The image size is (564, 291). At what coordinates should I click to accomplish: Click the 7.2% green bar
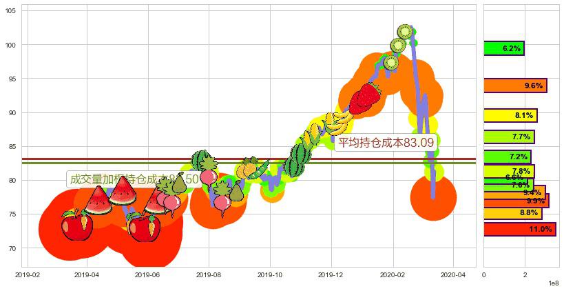pyautogui.click(x=508, y=157)
